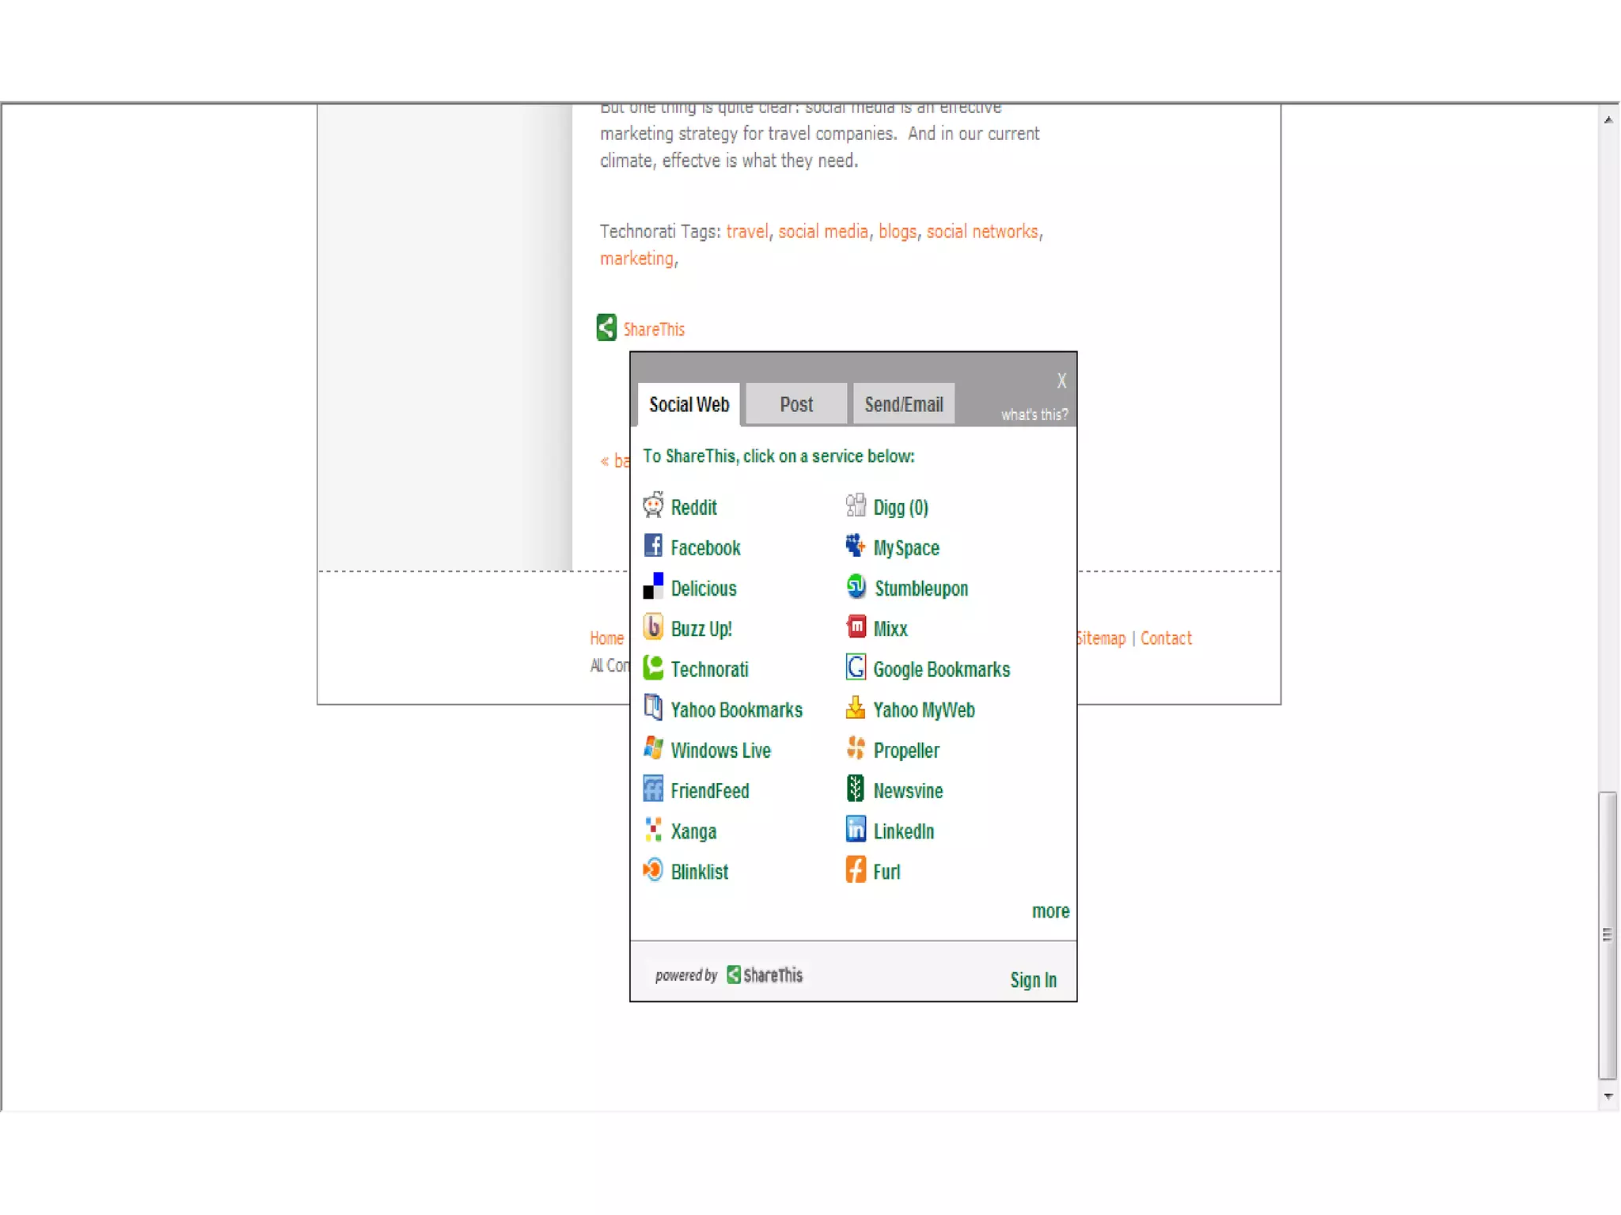Image resolution: width=1621 pixels, height=1215 pixels.
Task: Open the Send/Email tab
Action: [904, 404]
